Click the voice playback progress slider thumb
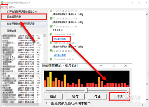The height and width of the screenshot is (107, 149). click(86, 91)
